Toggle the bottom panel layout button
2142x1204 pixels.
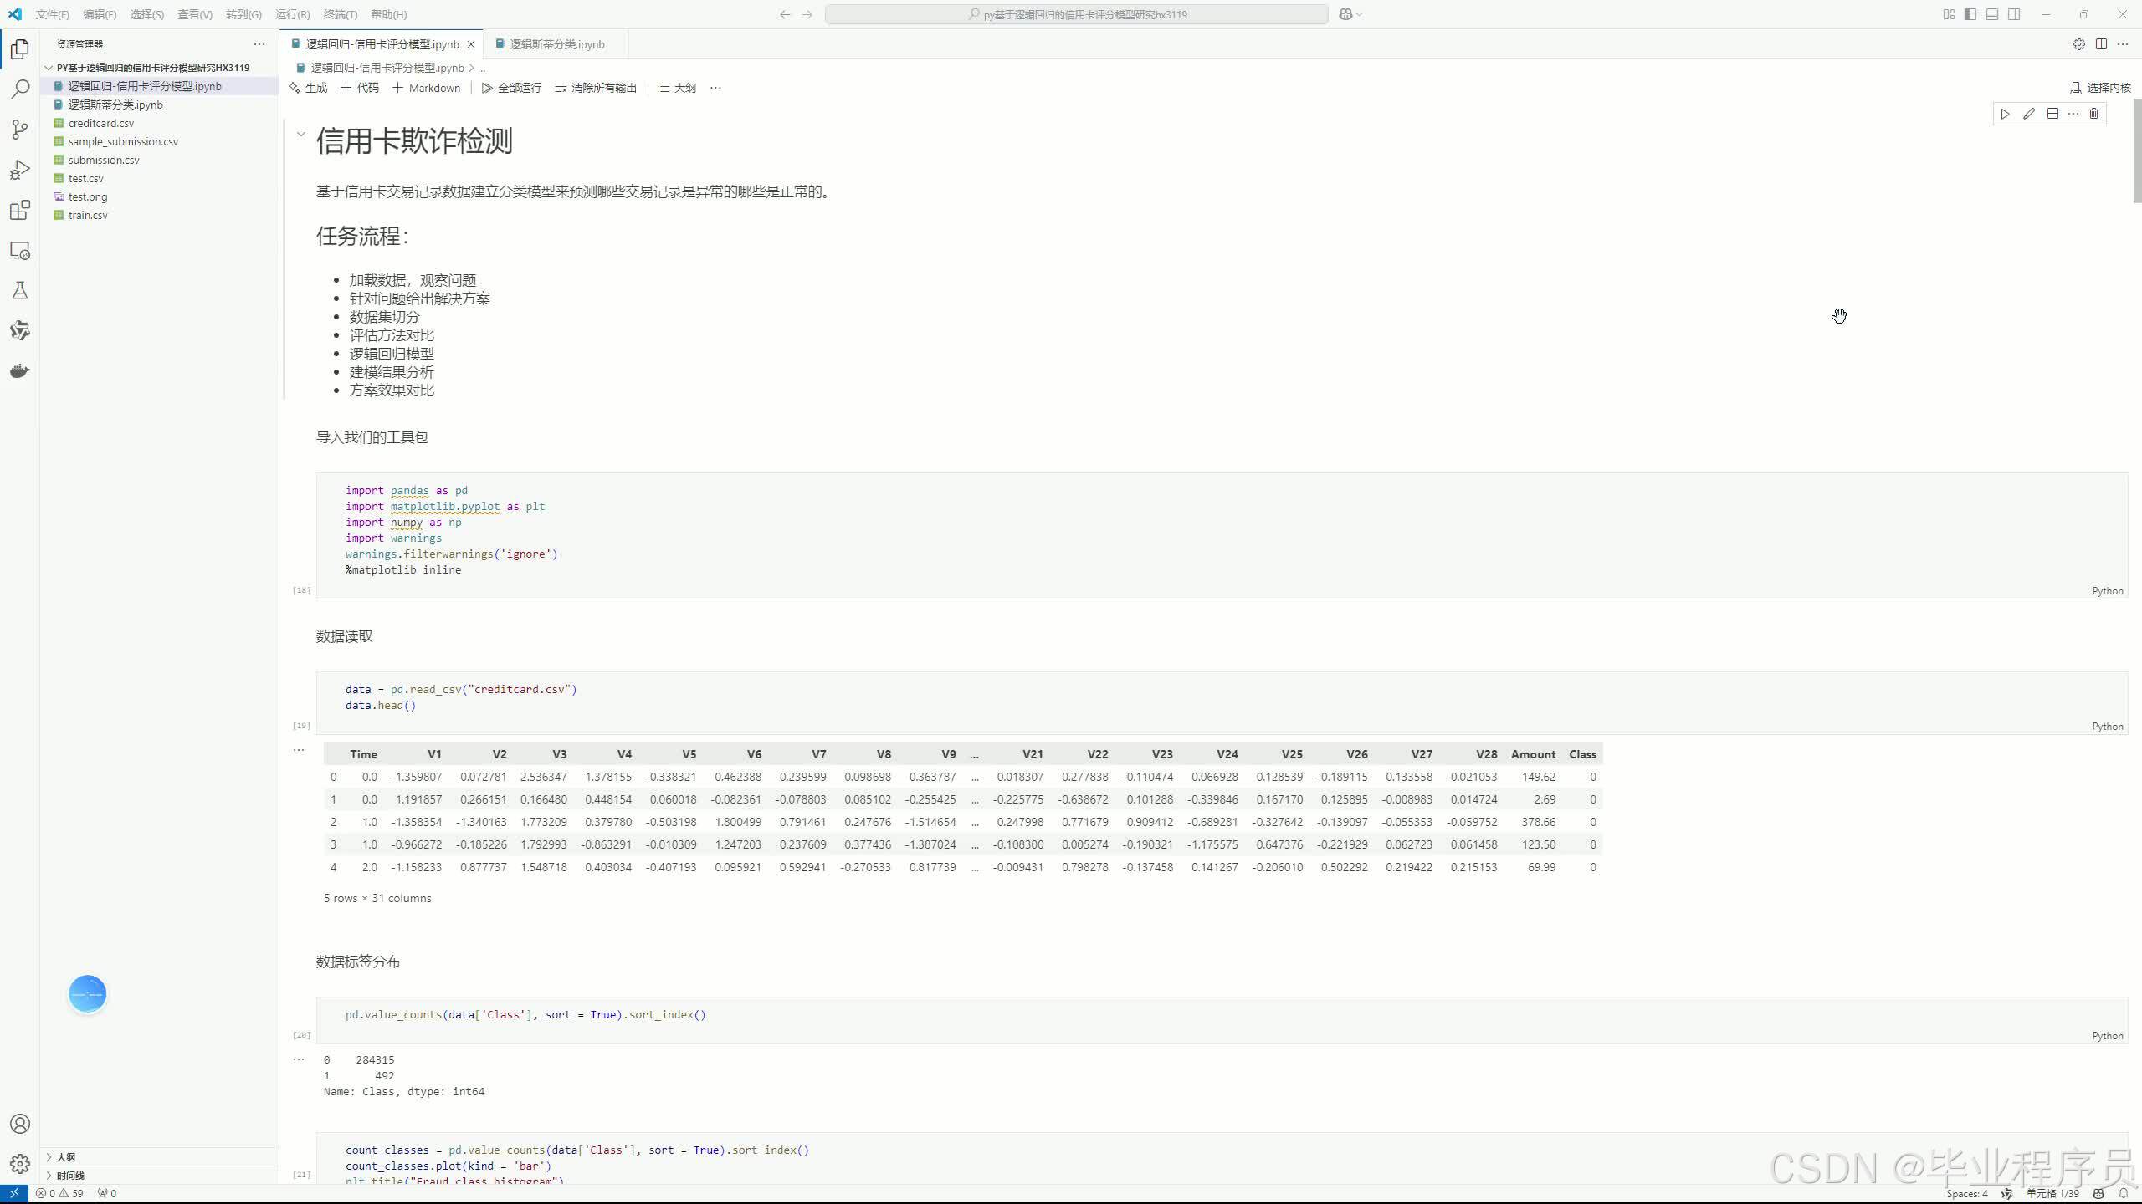click(x=1992, y=14)
